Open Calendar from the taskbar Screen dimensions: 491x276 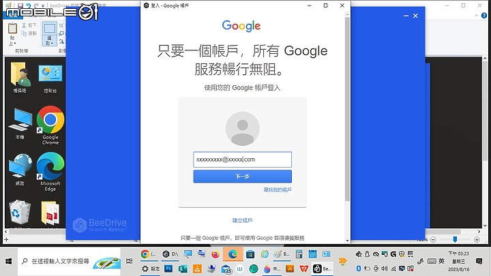coord(312,254)
